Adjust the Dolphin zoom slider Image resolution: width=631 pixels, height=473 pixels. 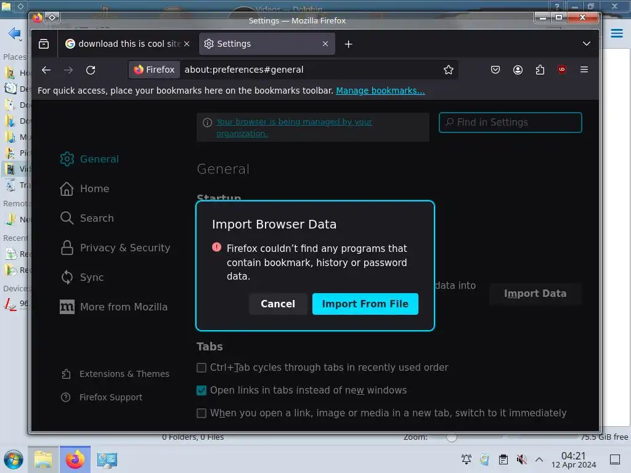click(x=452, y=437)
